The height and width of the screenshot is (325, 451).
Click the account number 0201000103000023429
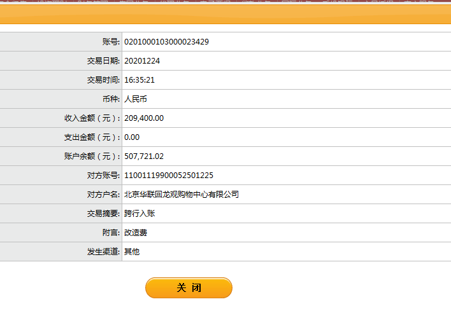pyautogui.click(x=166, y=42)
